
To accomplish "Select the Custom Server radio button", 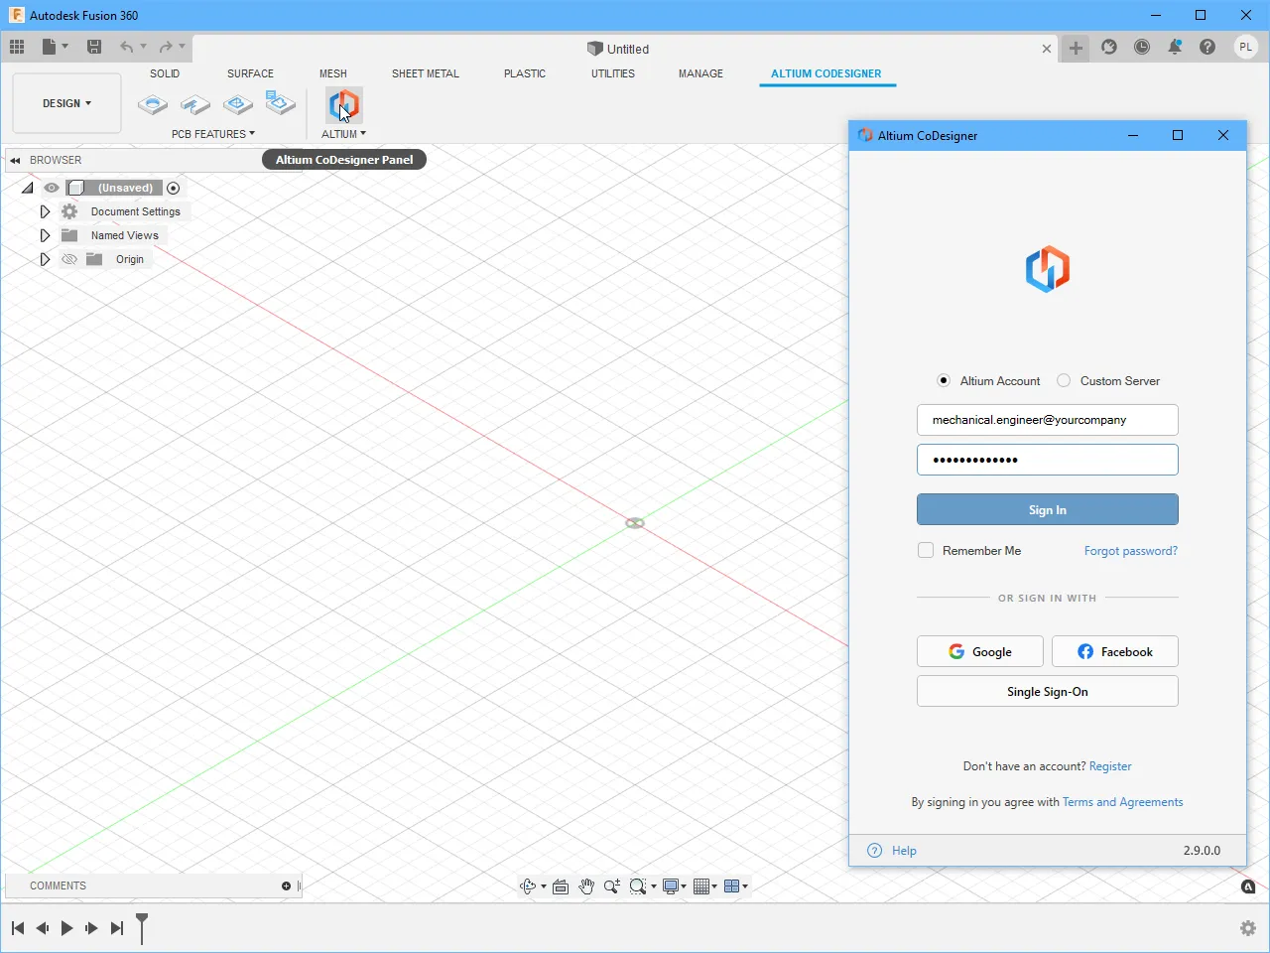I will tap(1064, 380).
